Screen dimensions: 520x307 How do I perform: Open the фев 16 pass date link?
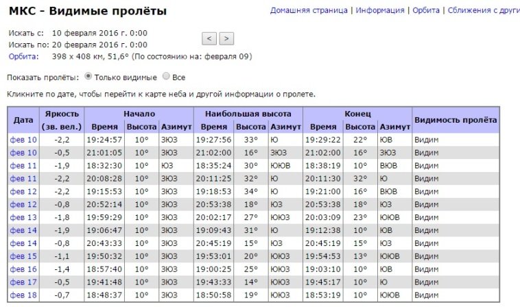point(23,269)
